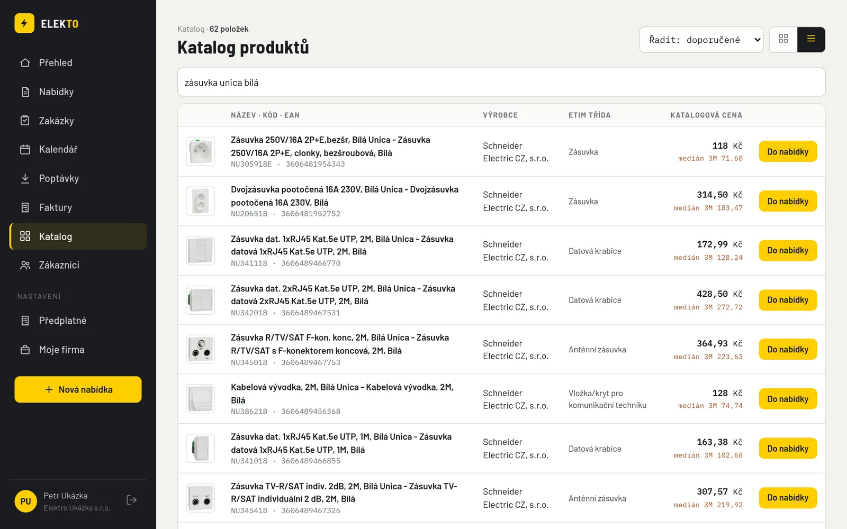This screenshot has height=529, width=847.
Task: Open Zakázky clipboard icon in sidebar
Action: pyautogui.click(x=25, y=121)
